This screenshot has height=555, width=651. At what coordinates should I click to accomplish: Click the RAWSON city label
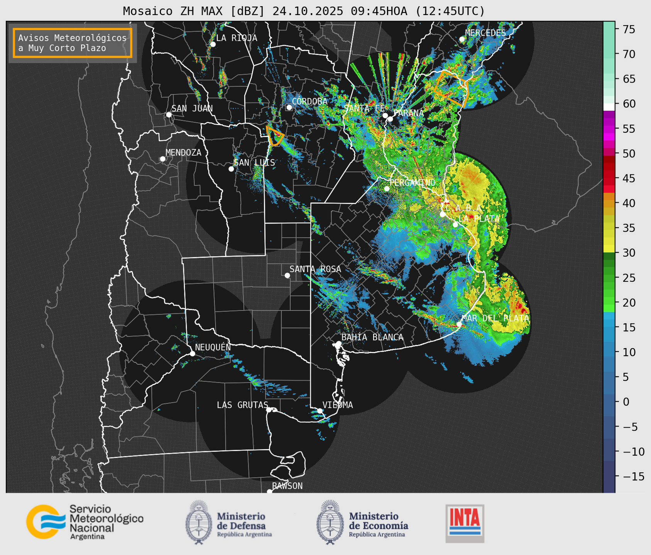pos(287,486)
